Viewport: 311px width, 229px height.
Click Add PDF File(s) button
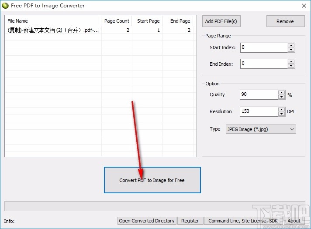point(221,21)
